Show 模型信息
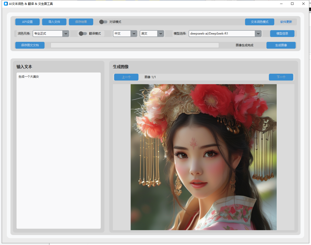The width and height of the screenshot is (311, 245). click(282, 34)
